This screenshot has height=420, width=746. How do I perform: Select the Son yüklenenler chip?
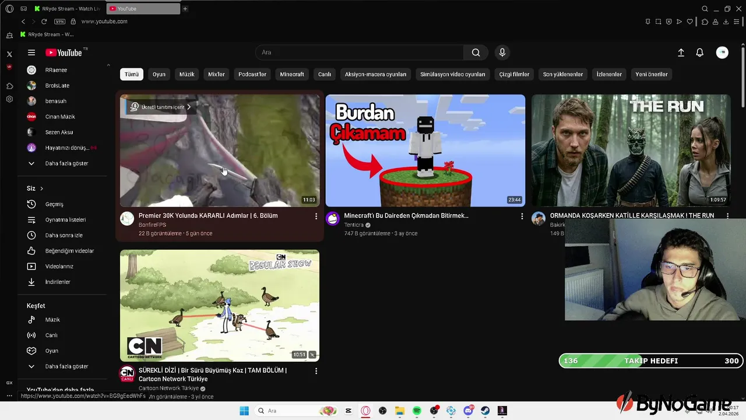coord(563,74)
